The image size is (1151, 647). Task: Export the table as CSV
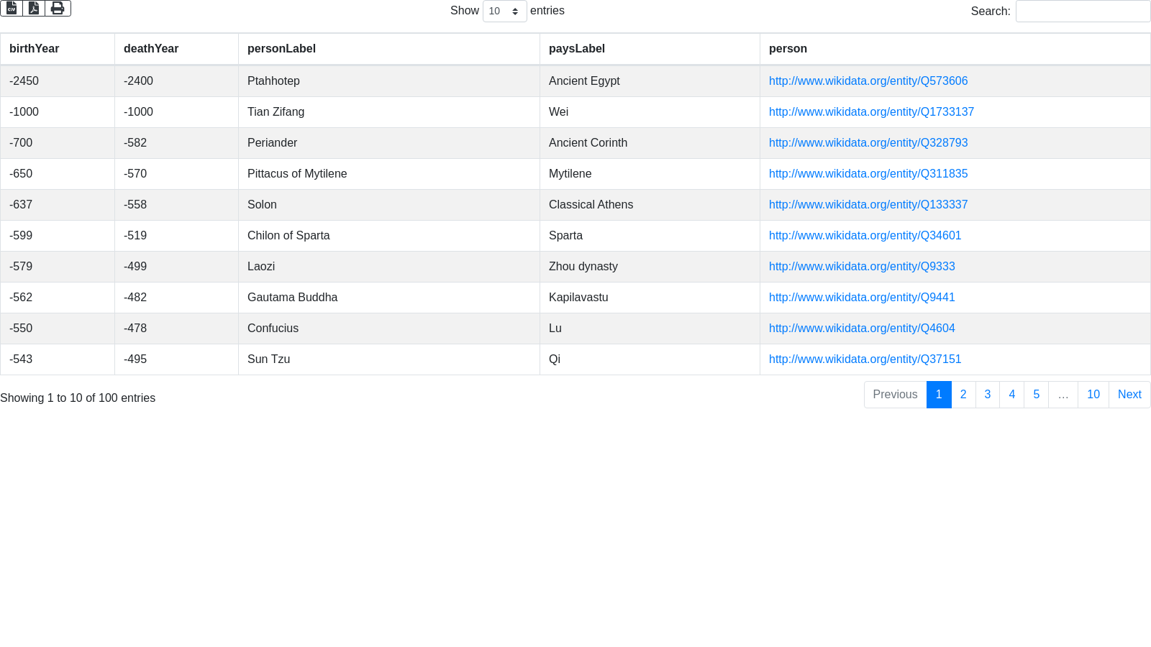tap(12, 8)
